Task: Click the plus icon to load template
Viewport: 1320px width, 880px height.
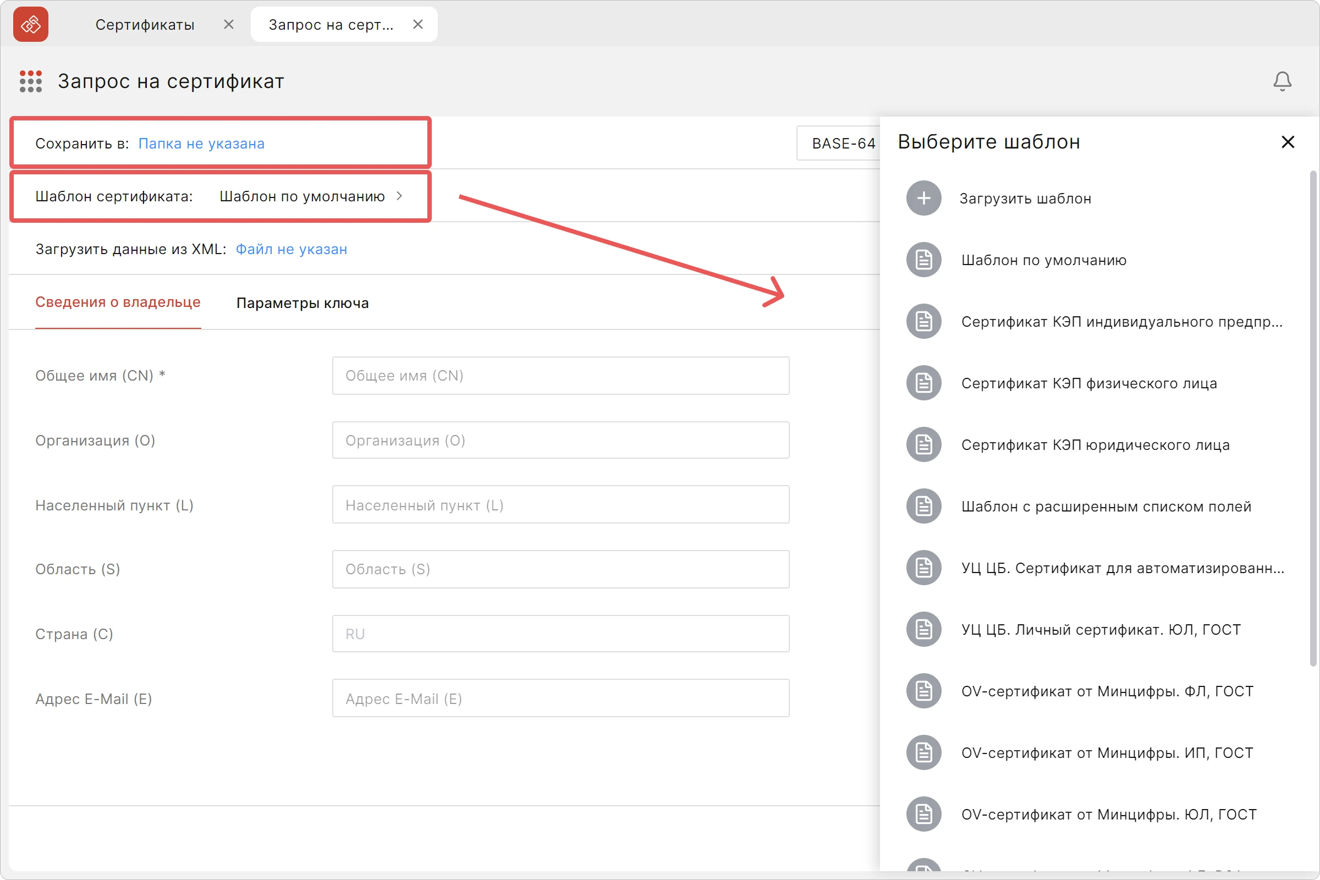Action: (924, 198)
